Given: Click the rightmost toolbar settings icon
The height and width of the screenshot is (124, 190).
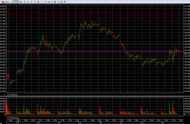Looking at the screenshot, I should 65,2.
